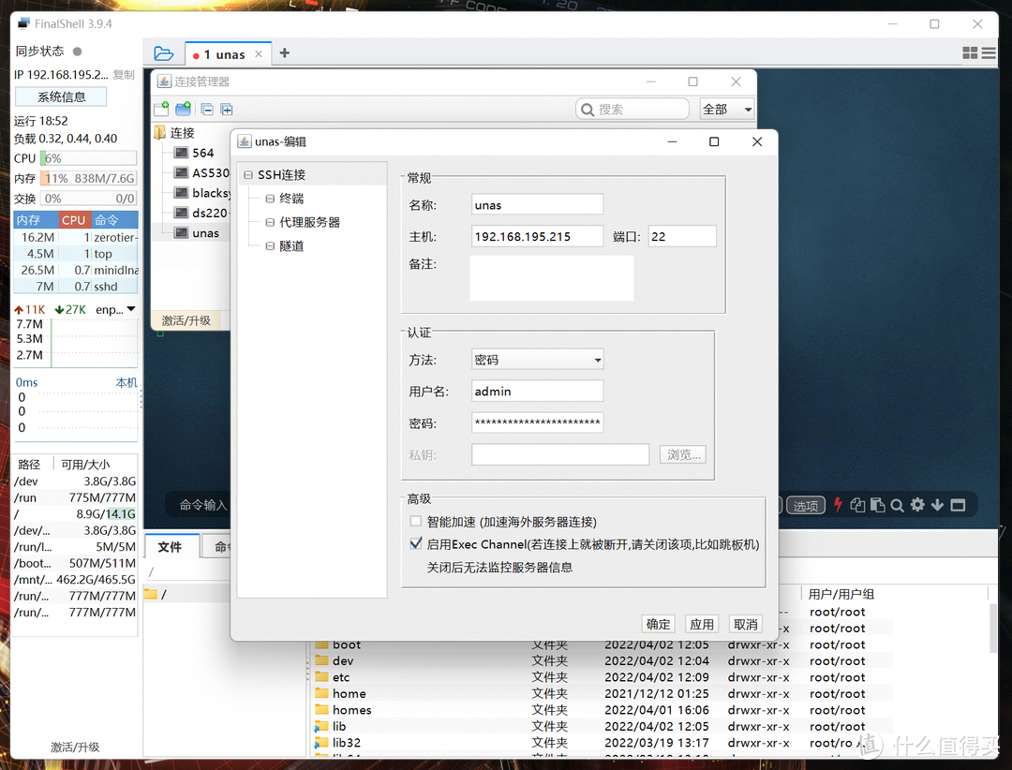The height and width of the screenshot is (770, 1012).
Task: Click the terminal fullscreen window icon
Action: [958, 505]
